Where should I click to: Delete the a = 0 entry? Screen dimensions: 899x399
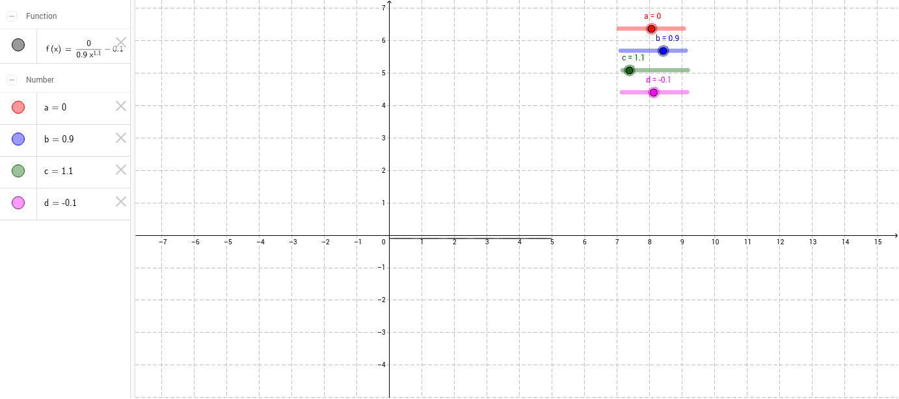(121, 106)
